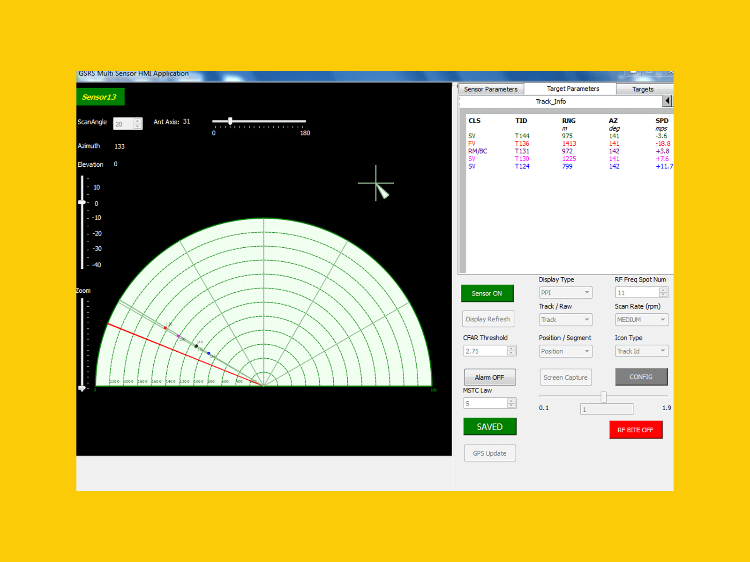Click the CLS column header
Viewport: 750px width, 562px height.
coord(474,120)
